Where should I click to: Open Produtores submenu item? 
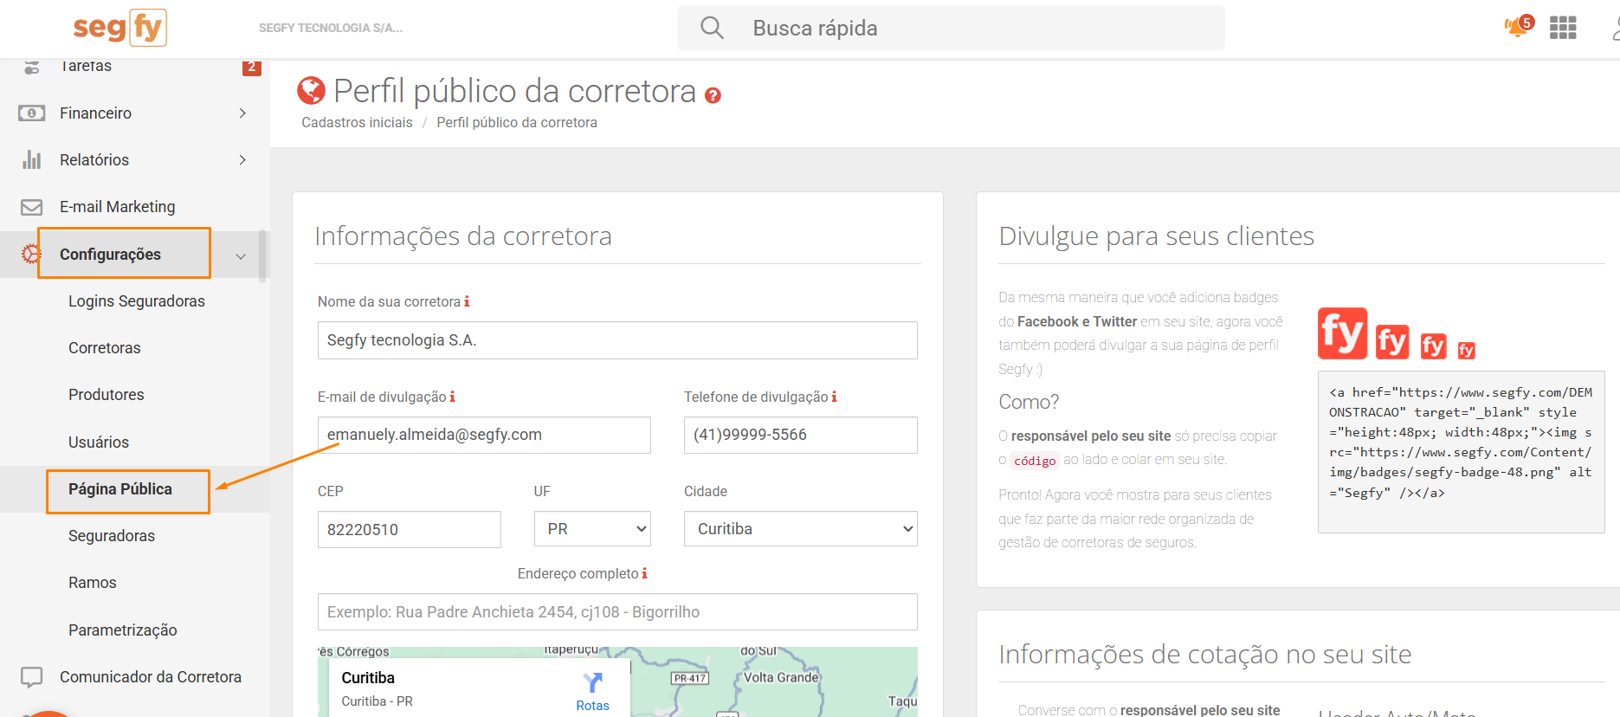(x=106, y=395)
